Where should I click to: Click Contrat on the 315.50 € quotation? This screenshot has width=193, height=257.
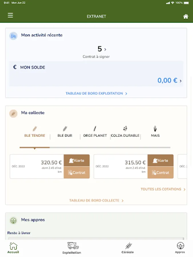tap(160, 172)
